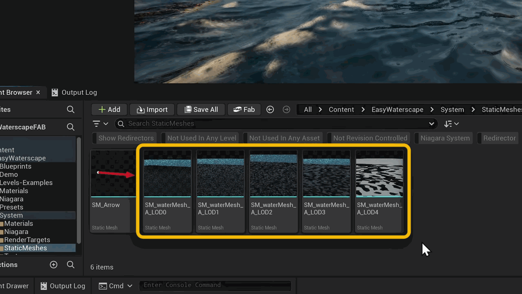Search collections magnifier icon

(x=70, y=265)
